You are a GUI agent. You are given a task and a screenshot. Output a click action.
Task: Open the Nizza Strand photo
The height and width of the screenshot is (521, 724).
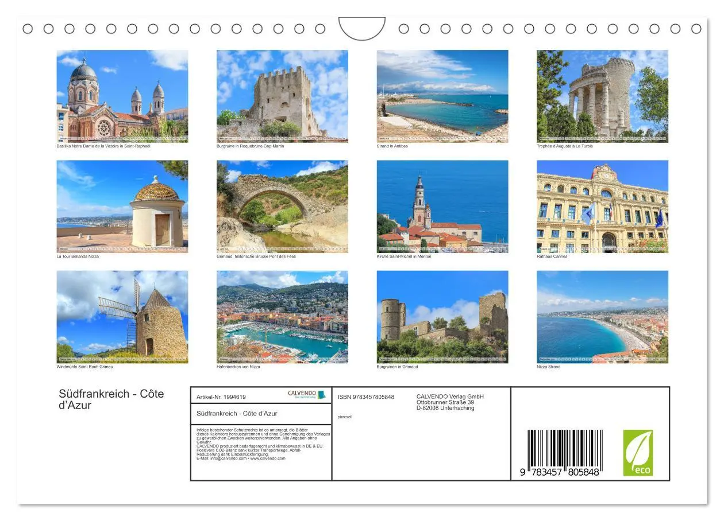[x=602, y=317]
